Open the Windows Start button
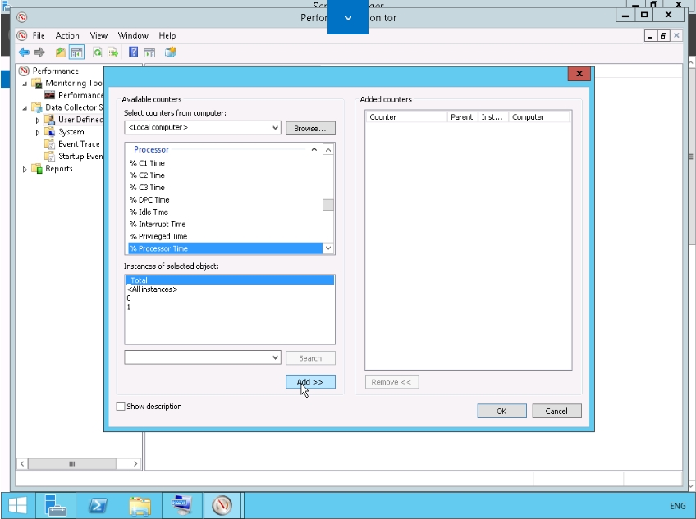This screenshot has height=519, width=696. click(18, 505)
